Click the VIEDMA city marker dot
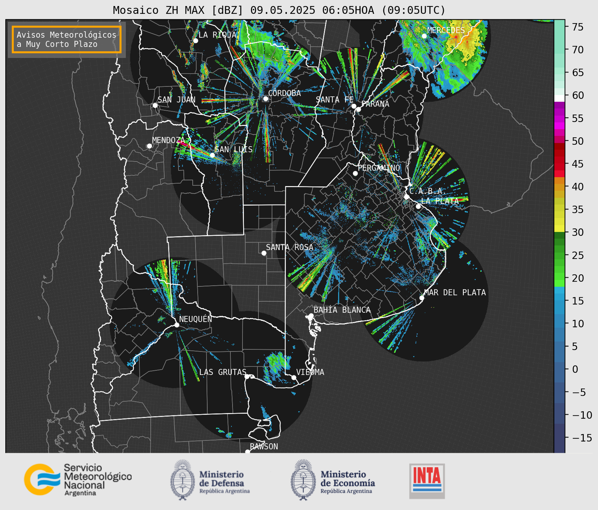 pos(294,377)
